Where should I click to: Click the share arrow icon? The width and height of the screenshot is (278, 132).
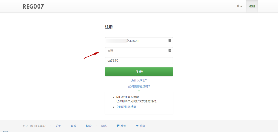click(x=137, y=126)
